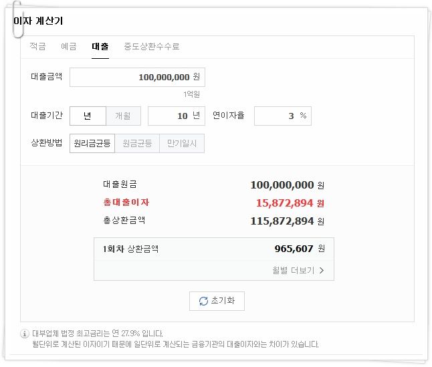Choose 원리금균등 repayment method
Viewport: 432px width, 367px height.
[x=92, y=143]
